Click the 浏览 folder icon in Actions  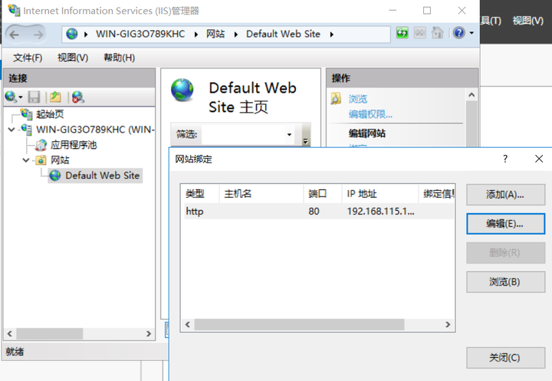pos(336,99)
